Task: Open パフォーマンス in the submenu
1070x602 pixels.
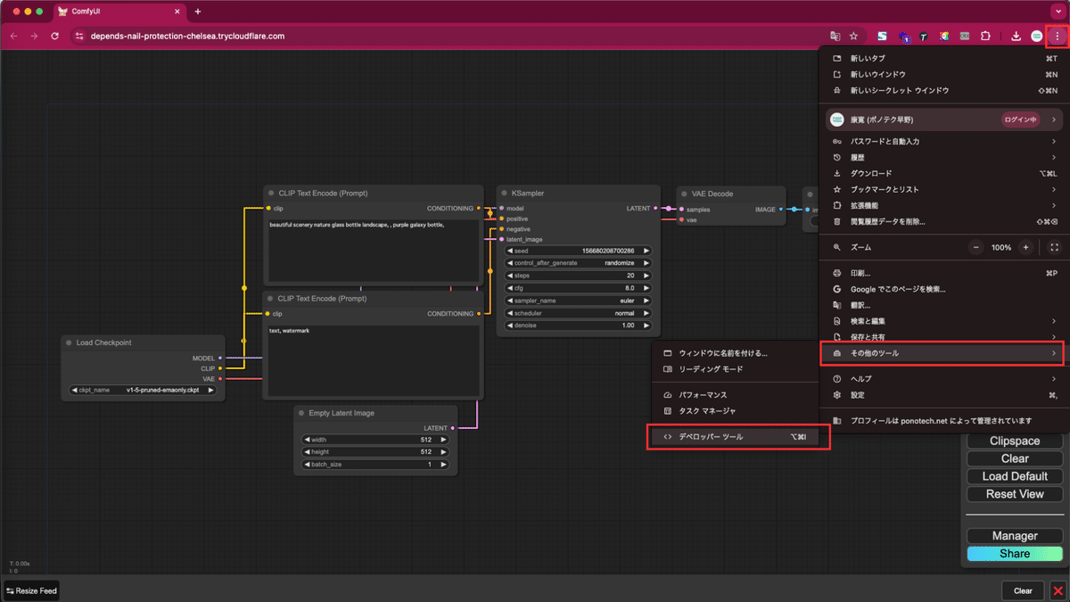Action: 736,395
